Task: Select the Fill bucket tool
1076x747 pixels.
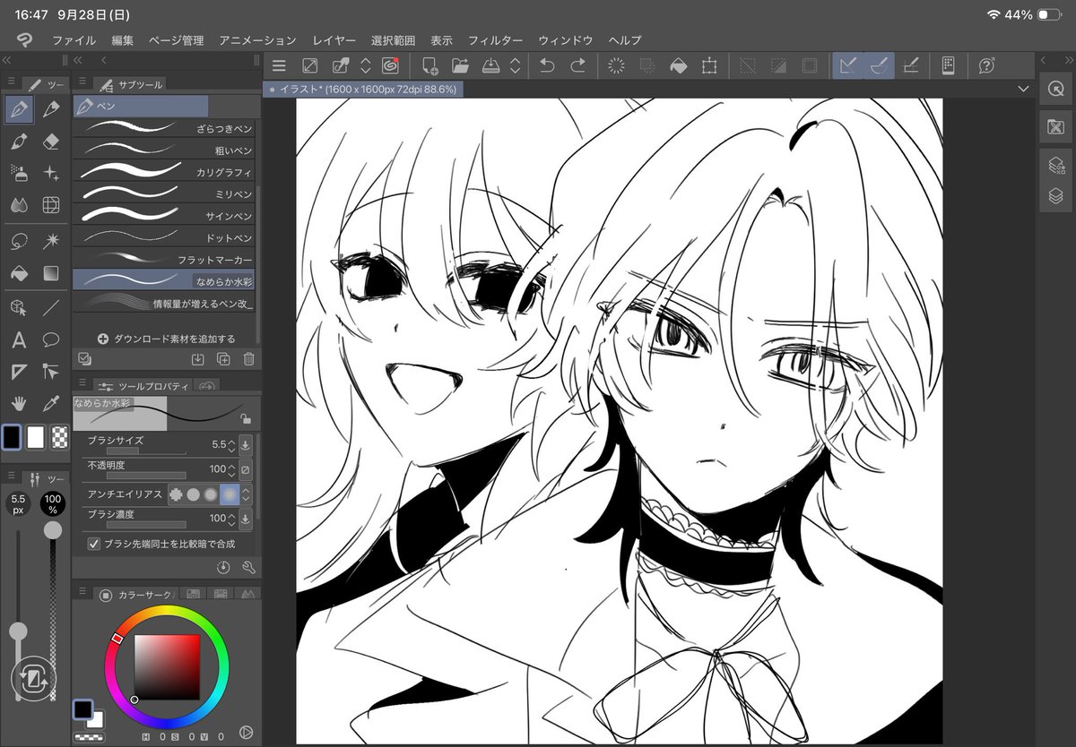Action: (19, 273)
